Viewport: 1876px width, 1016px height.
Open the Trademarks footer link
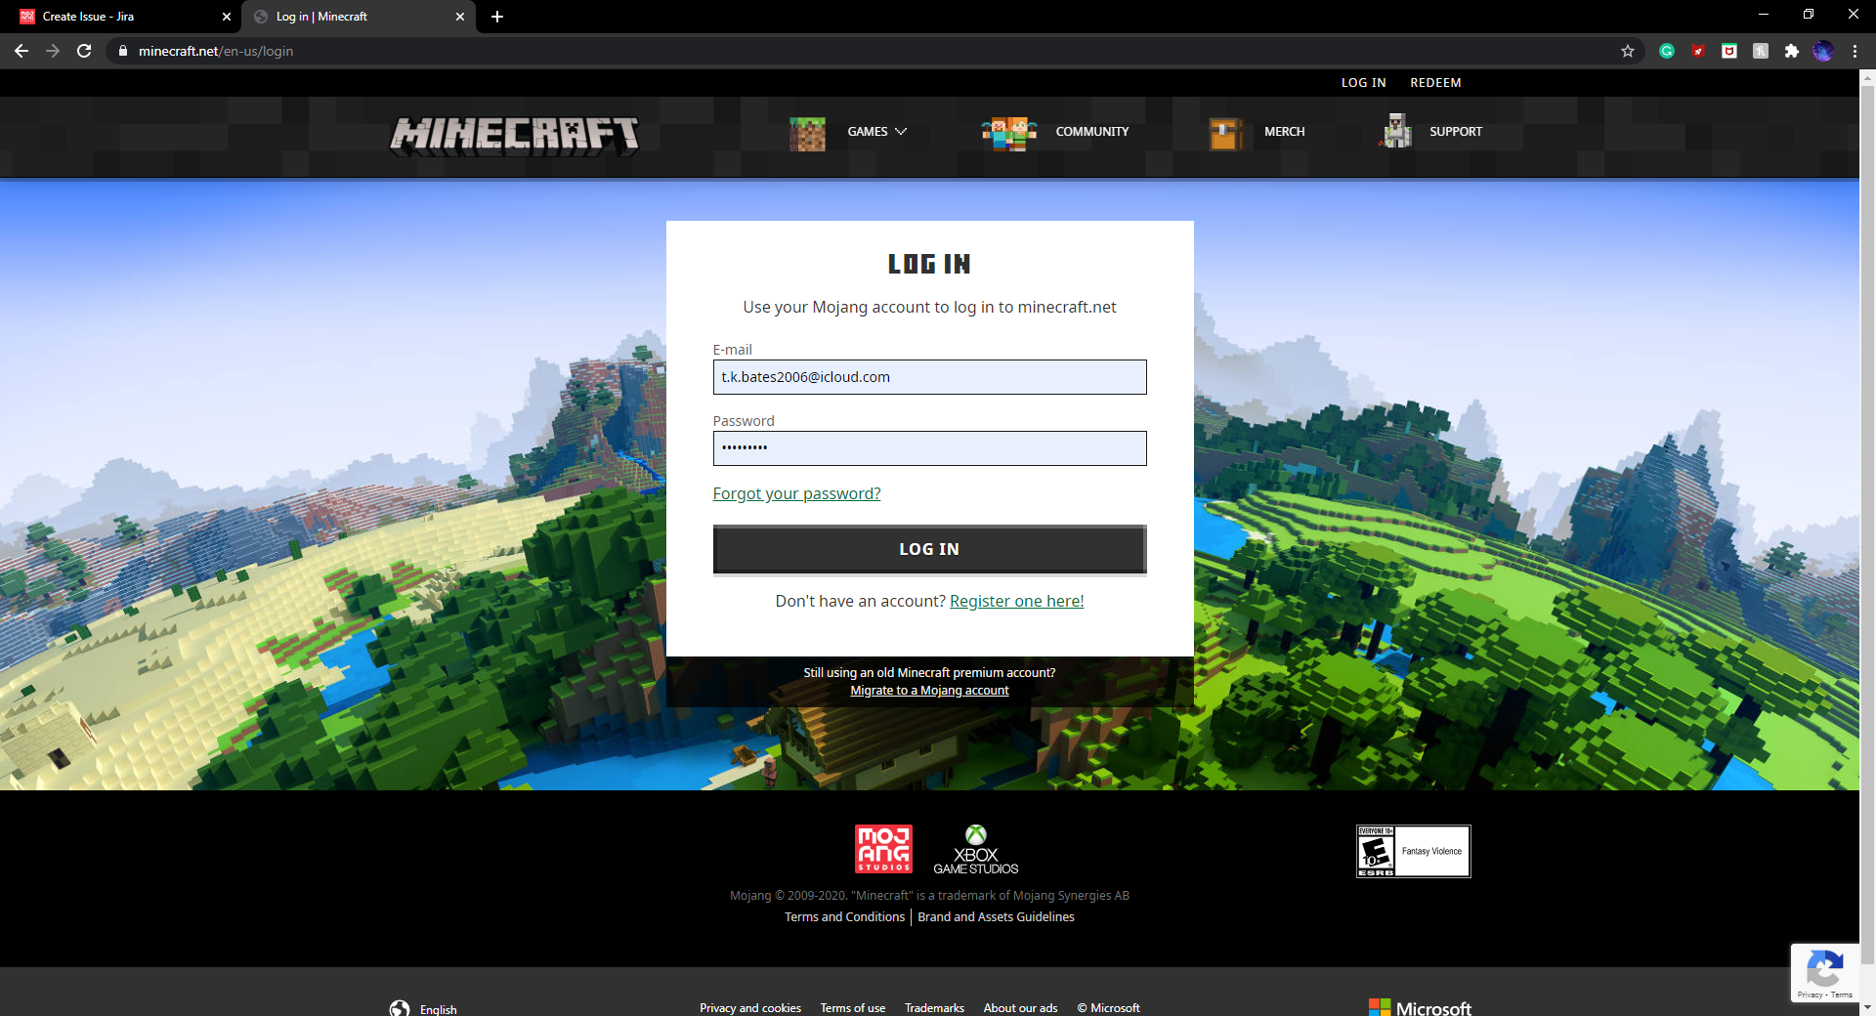point(934,1008)
